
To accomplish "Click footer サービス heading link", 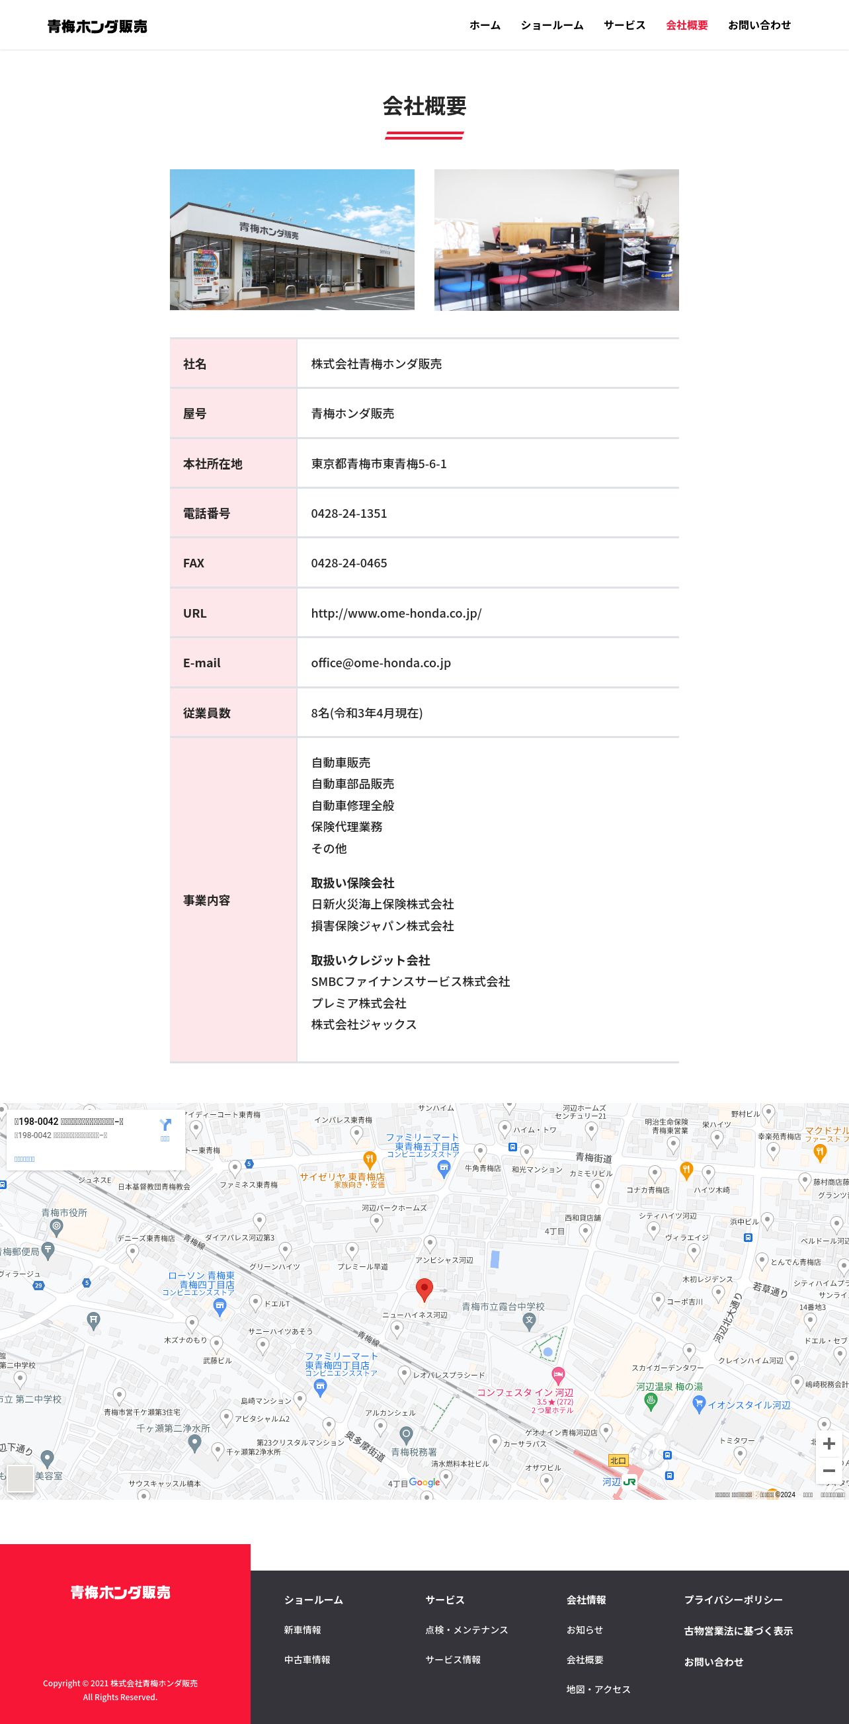I will click(445, 1600).
